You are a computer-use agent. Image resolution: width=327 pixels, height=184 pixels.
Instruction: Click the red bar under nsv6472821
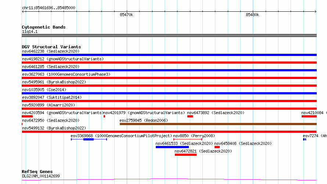pyautogui.click(x=186, y=155)
